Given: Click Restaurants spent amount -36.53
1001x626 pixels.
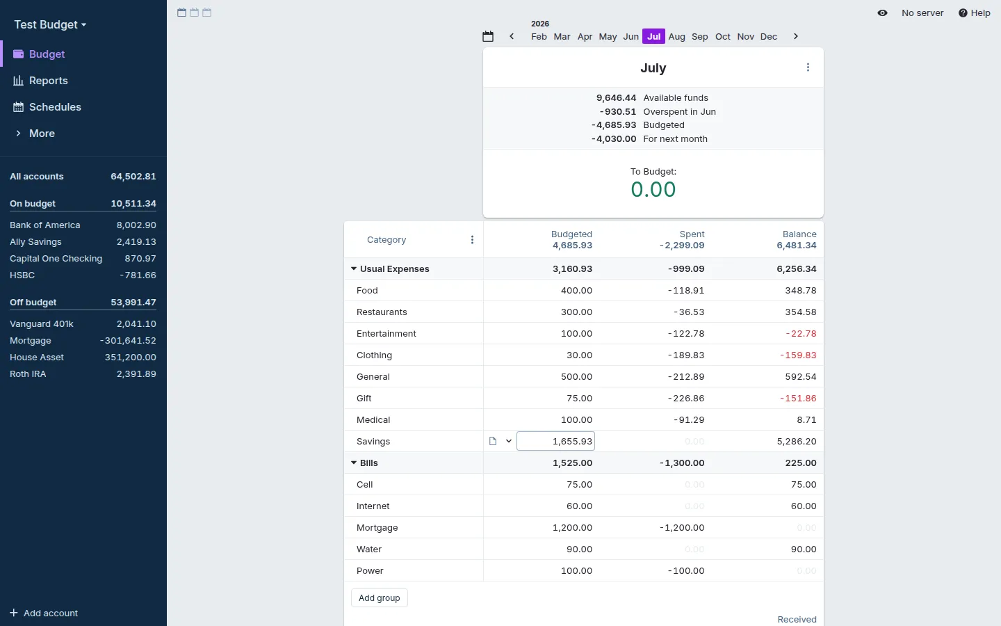Looking at the screenshot, I should [x=689, y=312].
